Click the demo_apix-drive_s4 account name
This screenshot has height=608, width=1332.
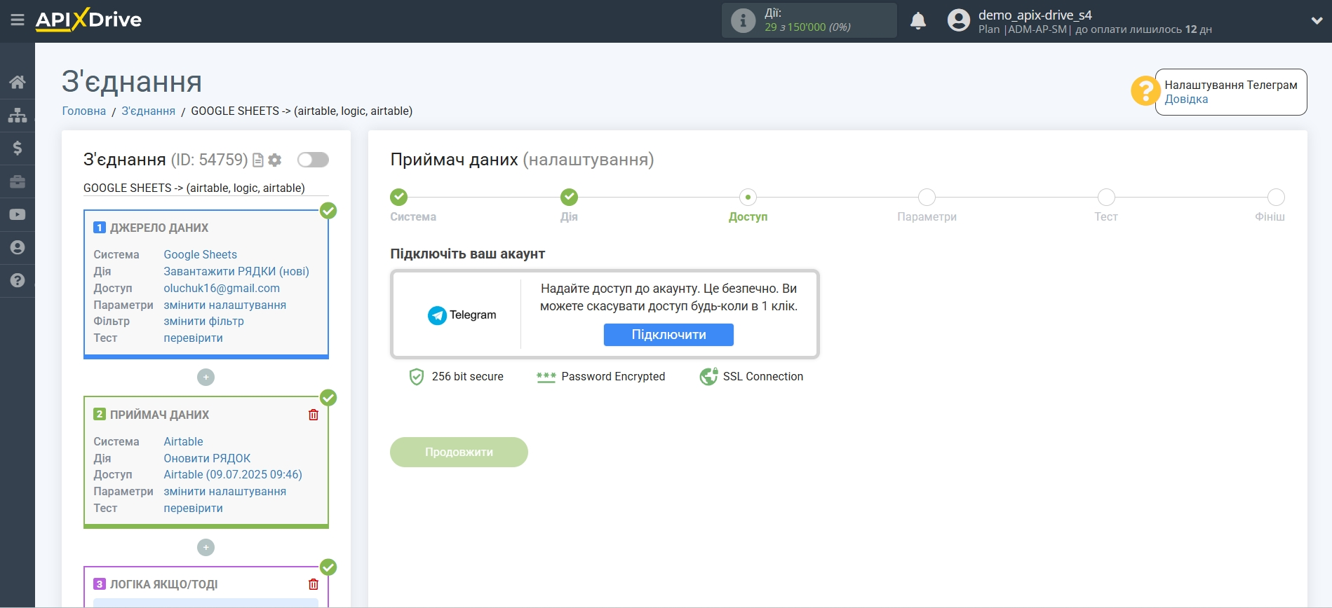1035,15
